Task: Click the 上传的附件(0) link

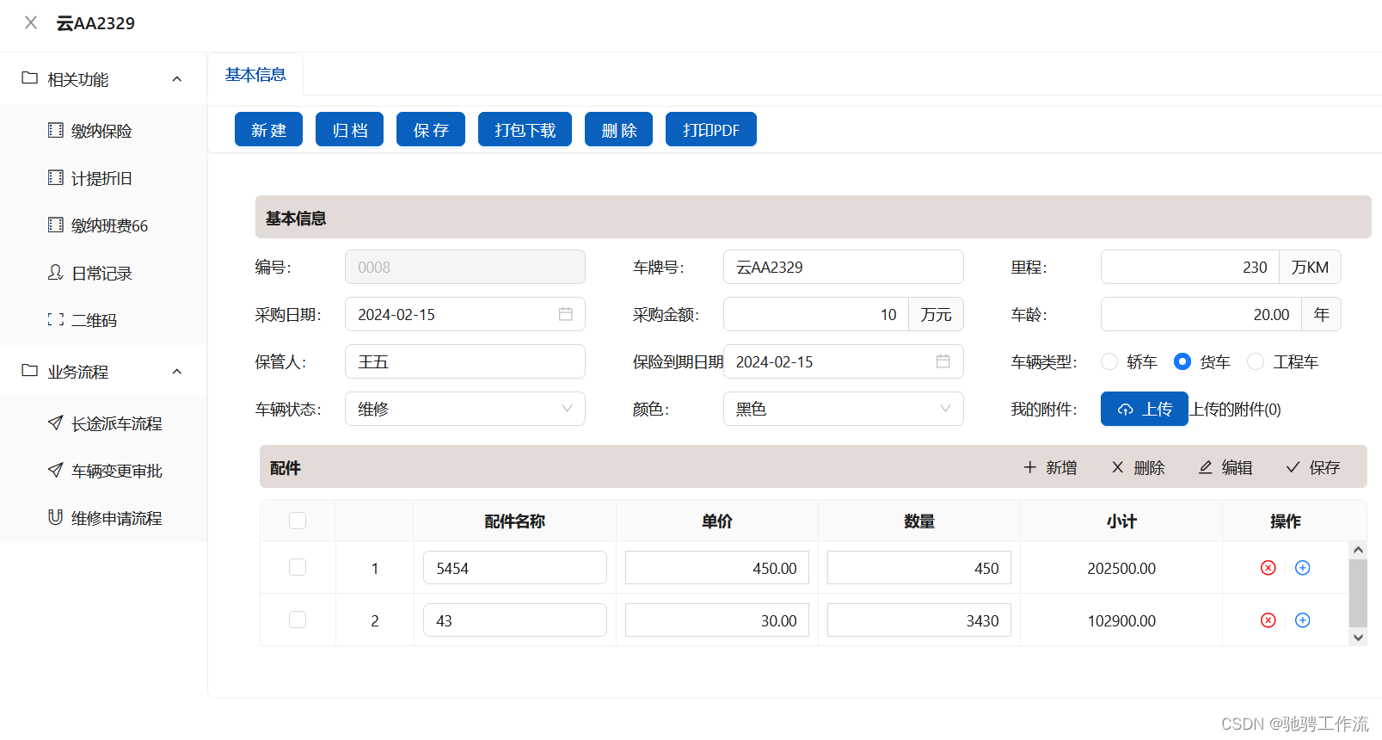Action: tap(1235, 410)
